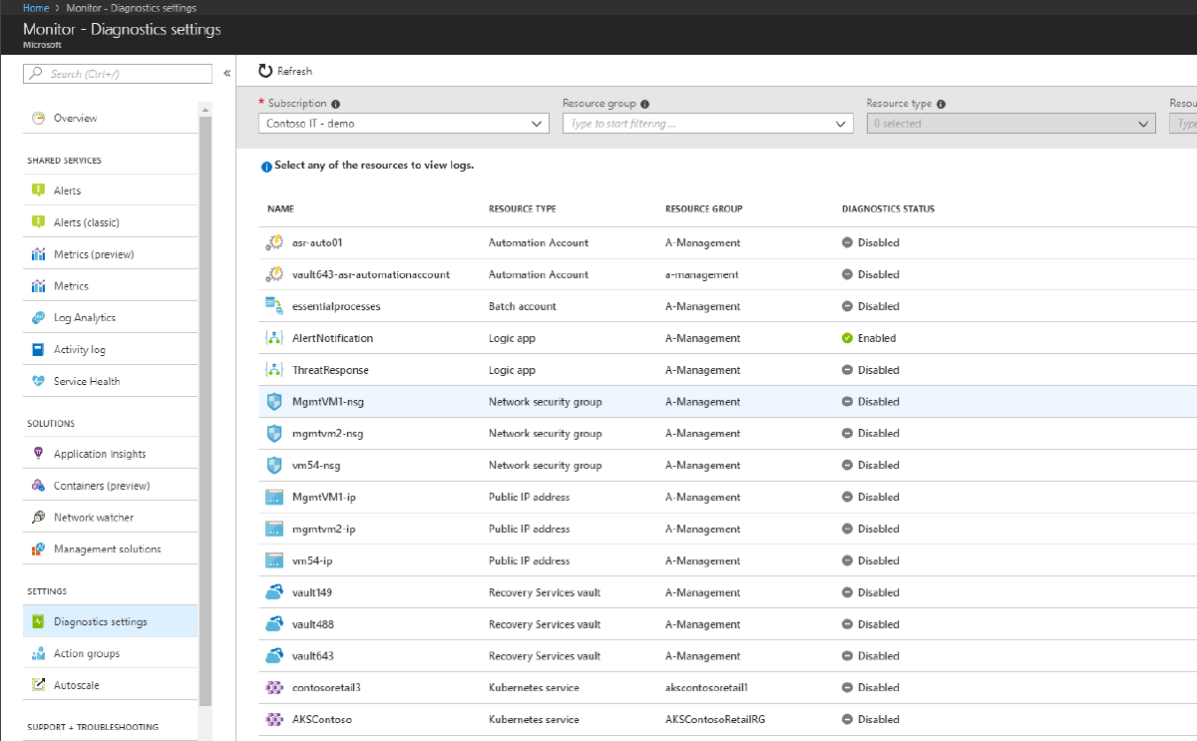
Task: Click the Alerts sidebar icon
Action: click(x=38, y=189)
